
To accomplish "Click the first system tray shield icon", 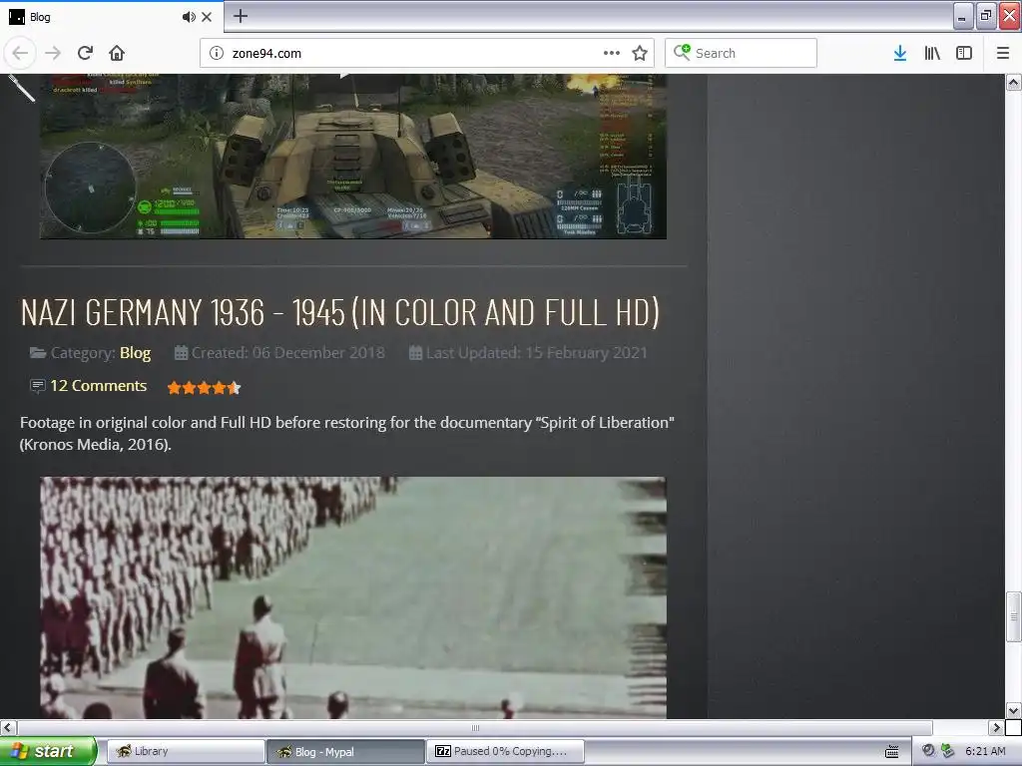I will [x=928, y=751].
